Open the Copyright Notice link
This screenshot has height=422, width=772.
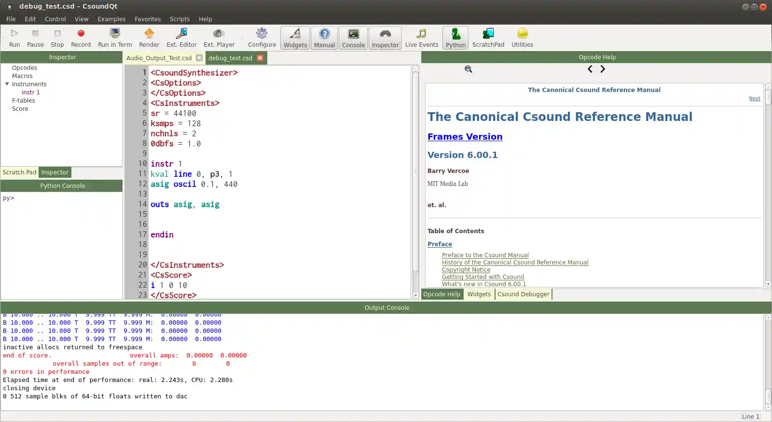pyautogui.click(x=466, y=270)
